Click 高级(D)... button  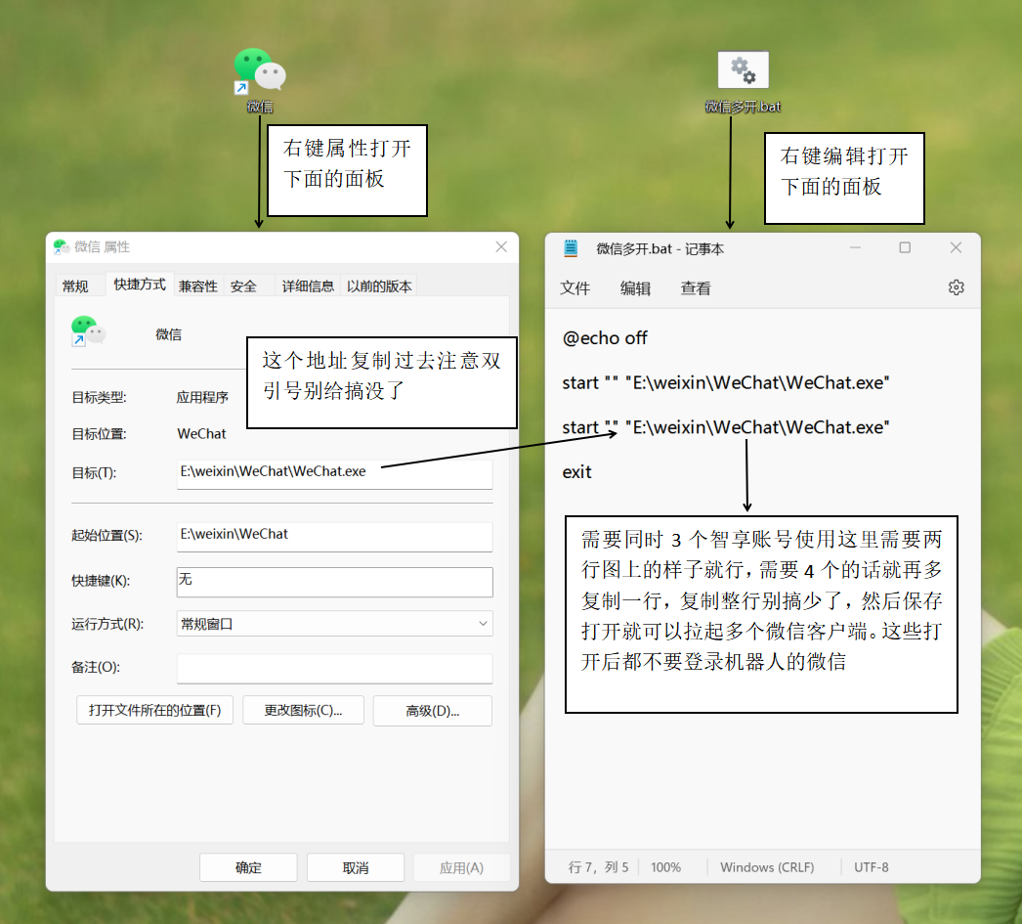coord(432,710)
